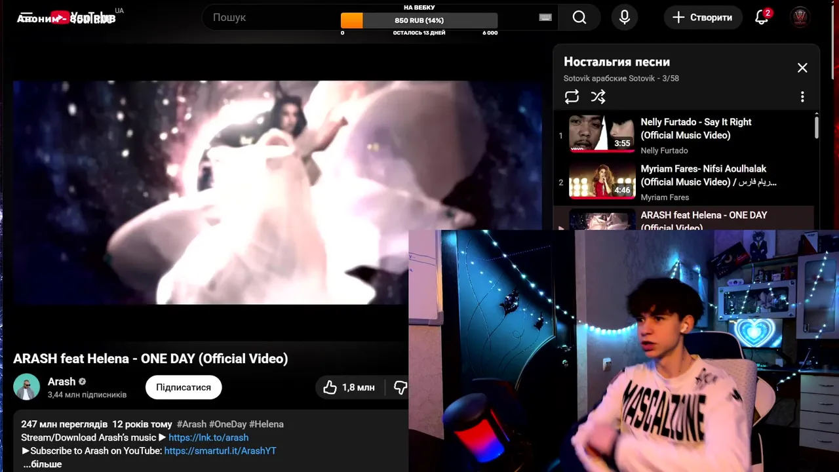Open the YouTube hamburger menu
The image size is (839, 472).
26,17
